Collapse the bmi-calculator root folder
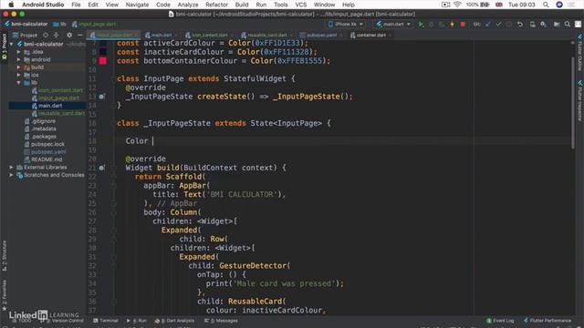The height and width of the screenshot is (328, 584). tap(12, 44)
